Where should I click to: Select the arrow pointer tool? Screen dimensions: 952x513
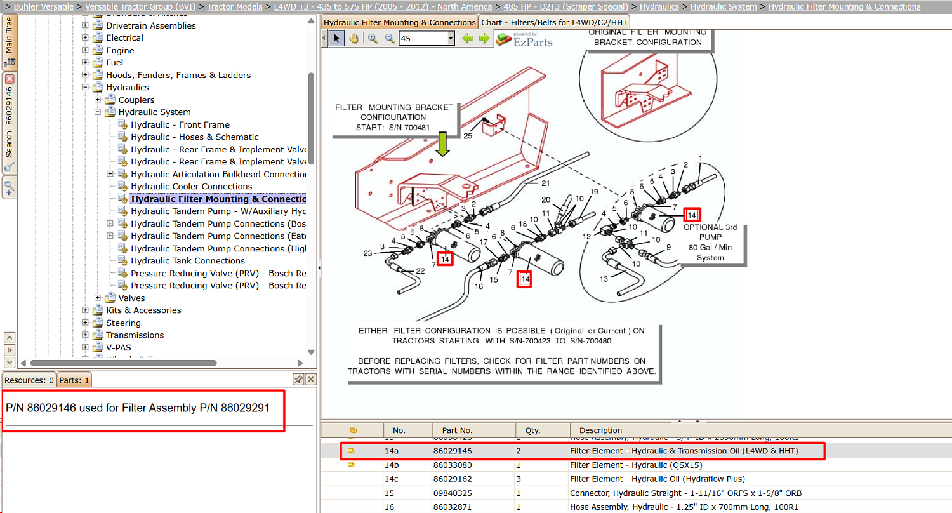pos(336,38)
